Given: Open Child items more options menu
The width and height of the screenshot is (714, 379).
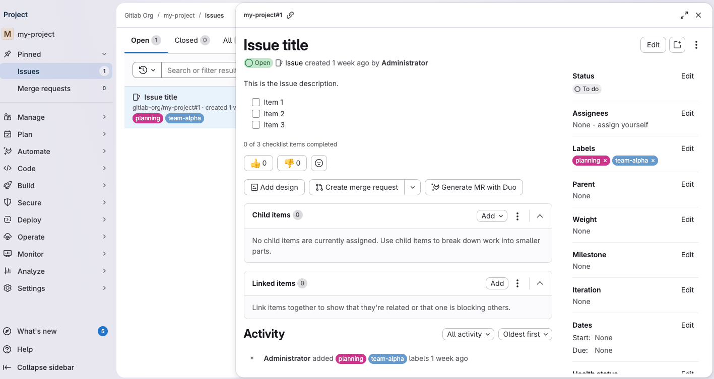Looking at the screenshot, I should (517, 216).
